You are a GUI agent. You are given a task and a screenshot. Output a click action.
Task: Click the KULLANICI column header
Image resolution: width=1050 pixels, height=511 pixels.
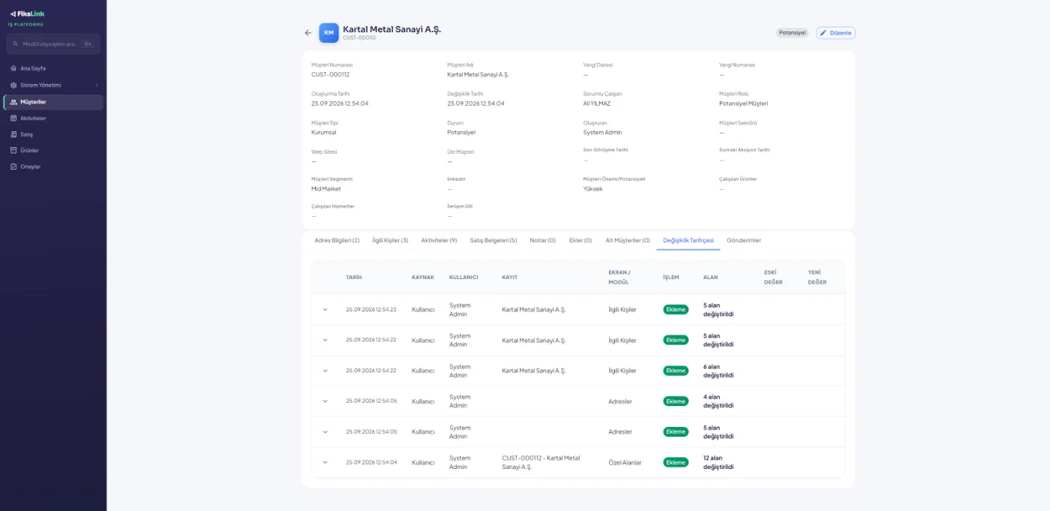(463, 278)
